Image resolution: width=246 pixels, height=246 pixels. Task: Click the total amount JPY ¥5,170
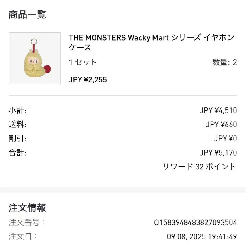218,153
